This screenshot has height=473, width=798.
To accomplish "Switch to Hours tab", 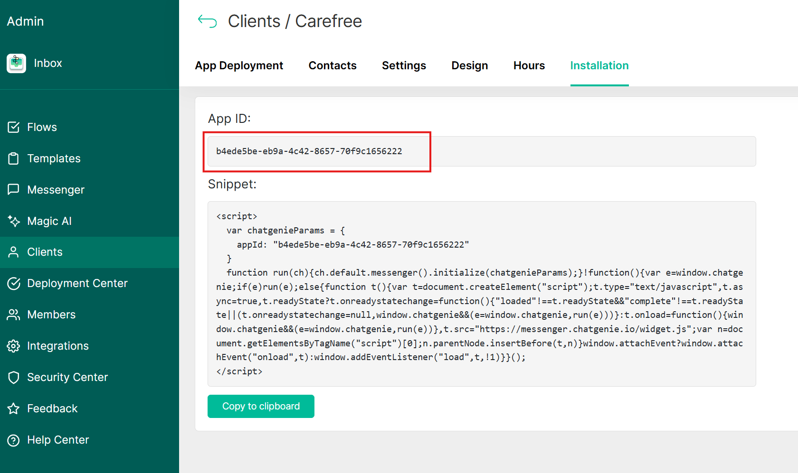I will 529,65.
